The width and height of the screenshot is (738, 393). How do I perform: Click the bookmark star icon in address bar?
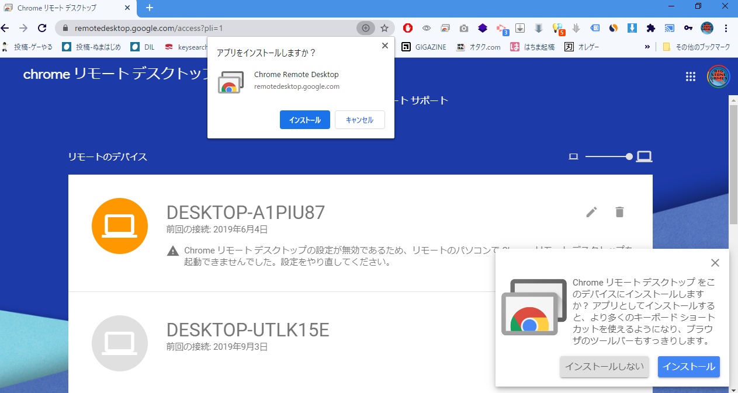coord(384,28)
